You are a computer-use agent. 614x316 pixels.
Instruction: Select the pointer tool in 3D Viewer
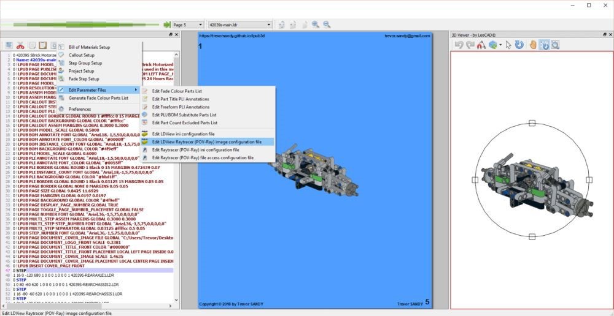coord(508,45)
